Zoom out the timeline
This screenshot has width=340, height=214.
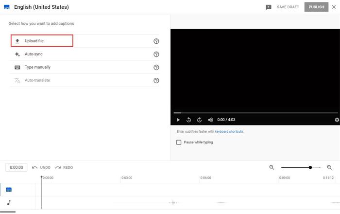[x=272, y=167]
